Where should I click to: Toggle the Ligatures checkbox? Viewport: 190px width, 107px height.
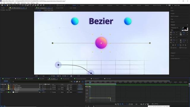[171, 48]
